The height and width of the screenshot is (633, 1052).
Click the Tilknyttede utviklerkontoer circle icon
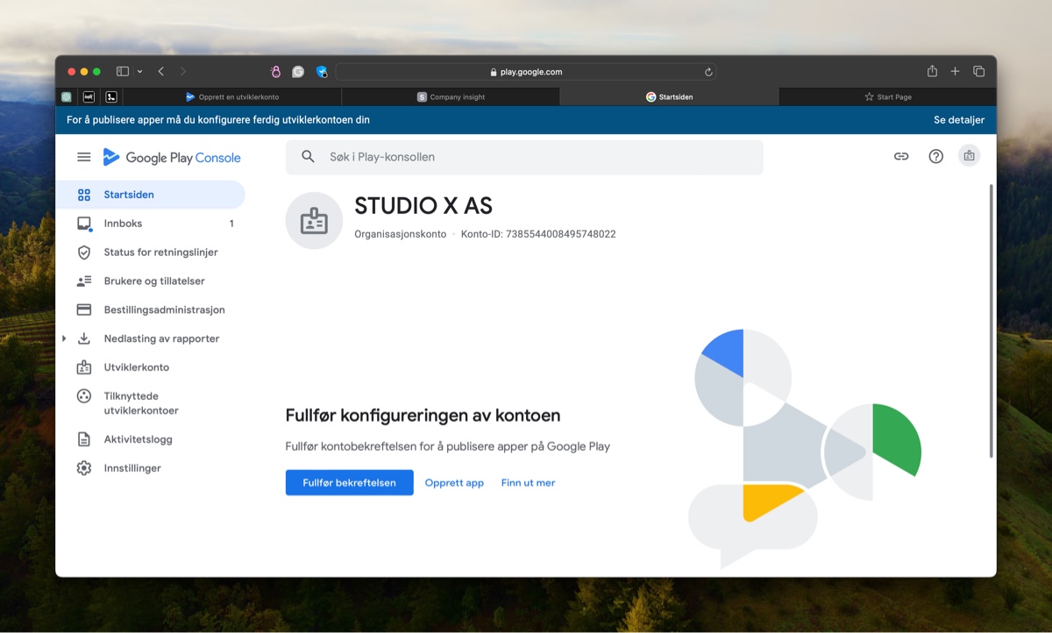point(84,396)
